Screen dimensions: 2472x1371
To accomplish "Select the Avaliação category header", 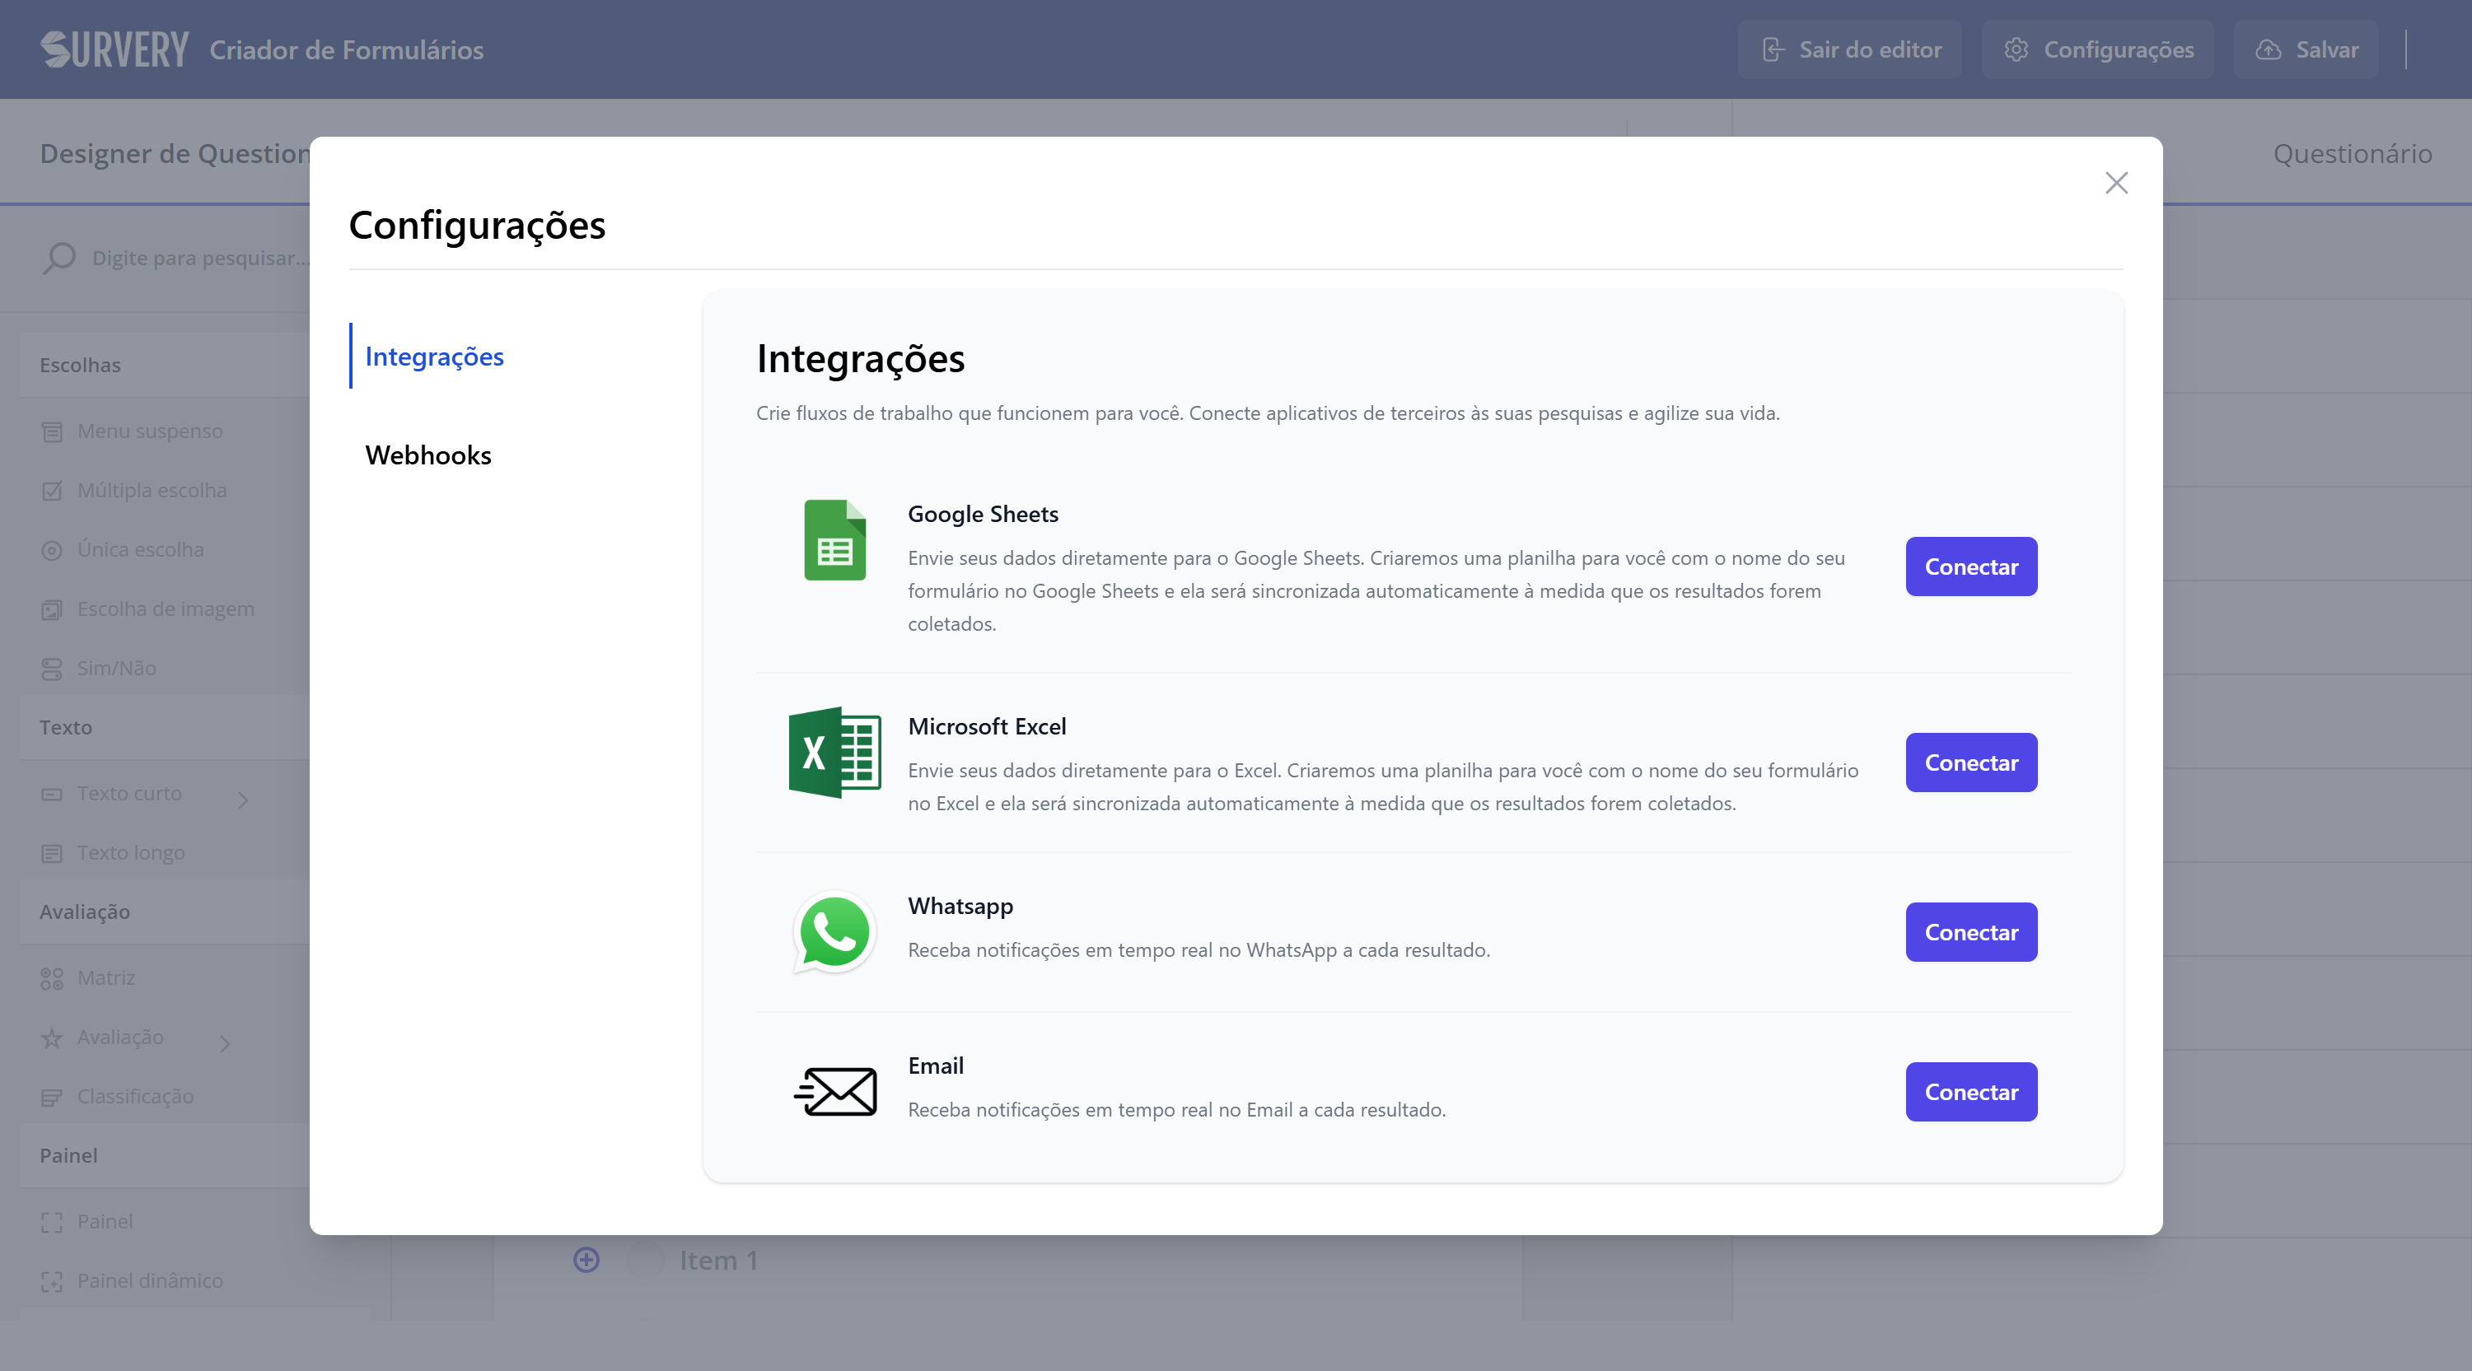I will click(165, 912).
